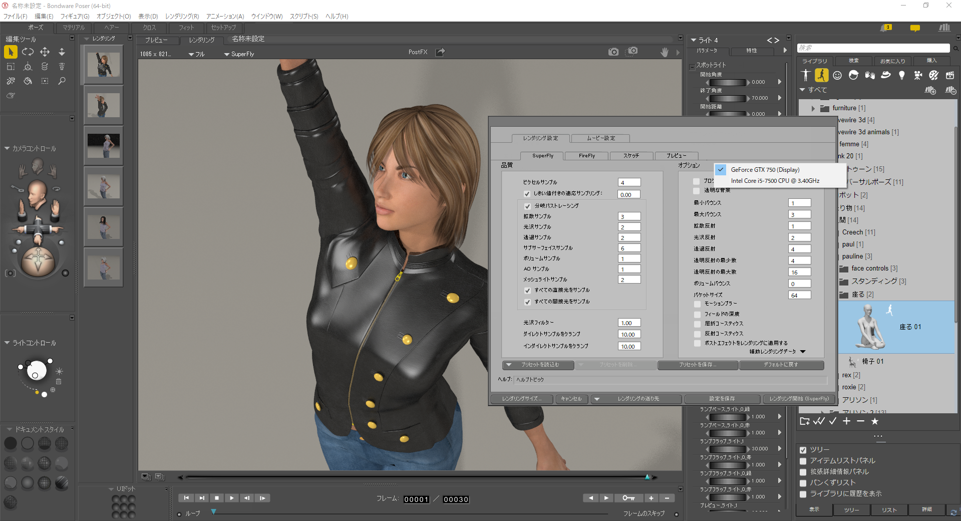Open the Cameras library category (movie camera)
Image resolution: width=961 pixels, height=521 pixels.
pyautogui.click(x=918, y=75)
